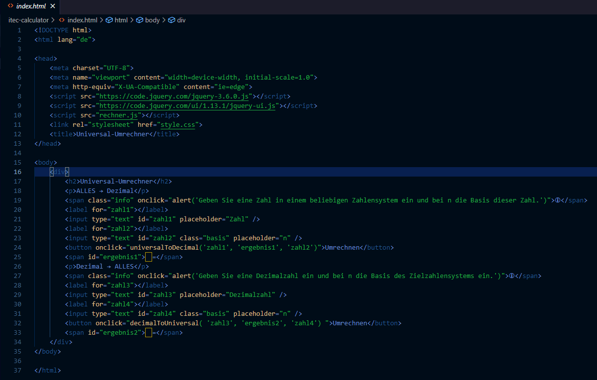Click line number 16 in the gutter

[18, 172]
